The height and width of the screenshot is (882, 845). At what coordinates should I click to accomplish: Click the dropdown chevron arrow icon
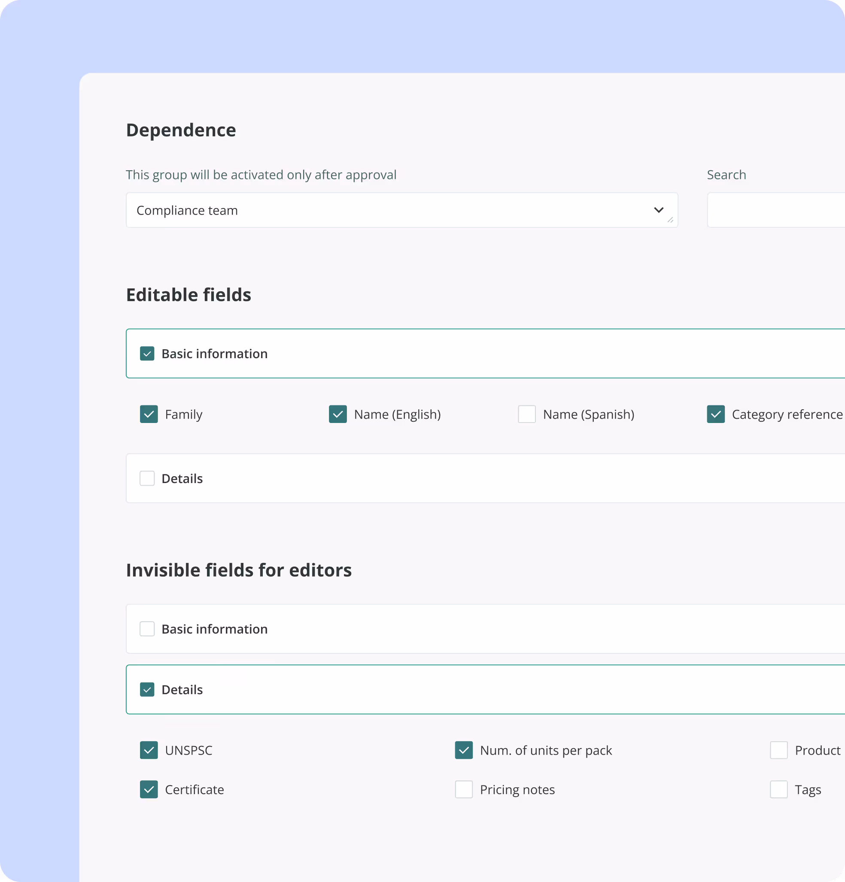659,210
